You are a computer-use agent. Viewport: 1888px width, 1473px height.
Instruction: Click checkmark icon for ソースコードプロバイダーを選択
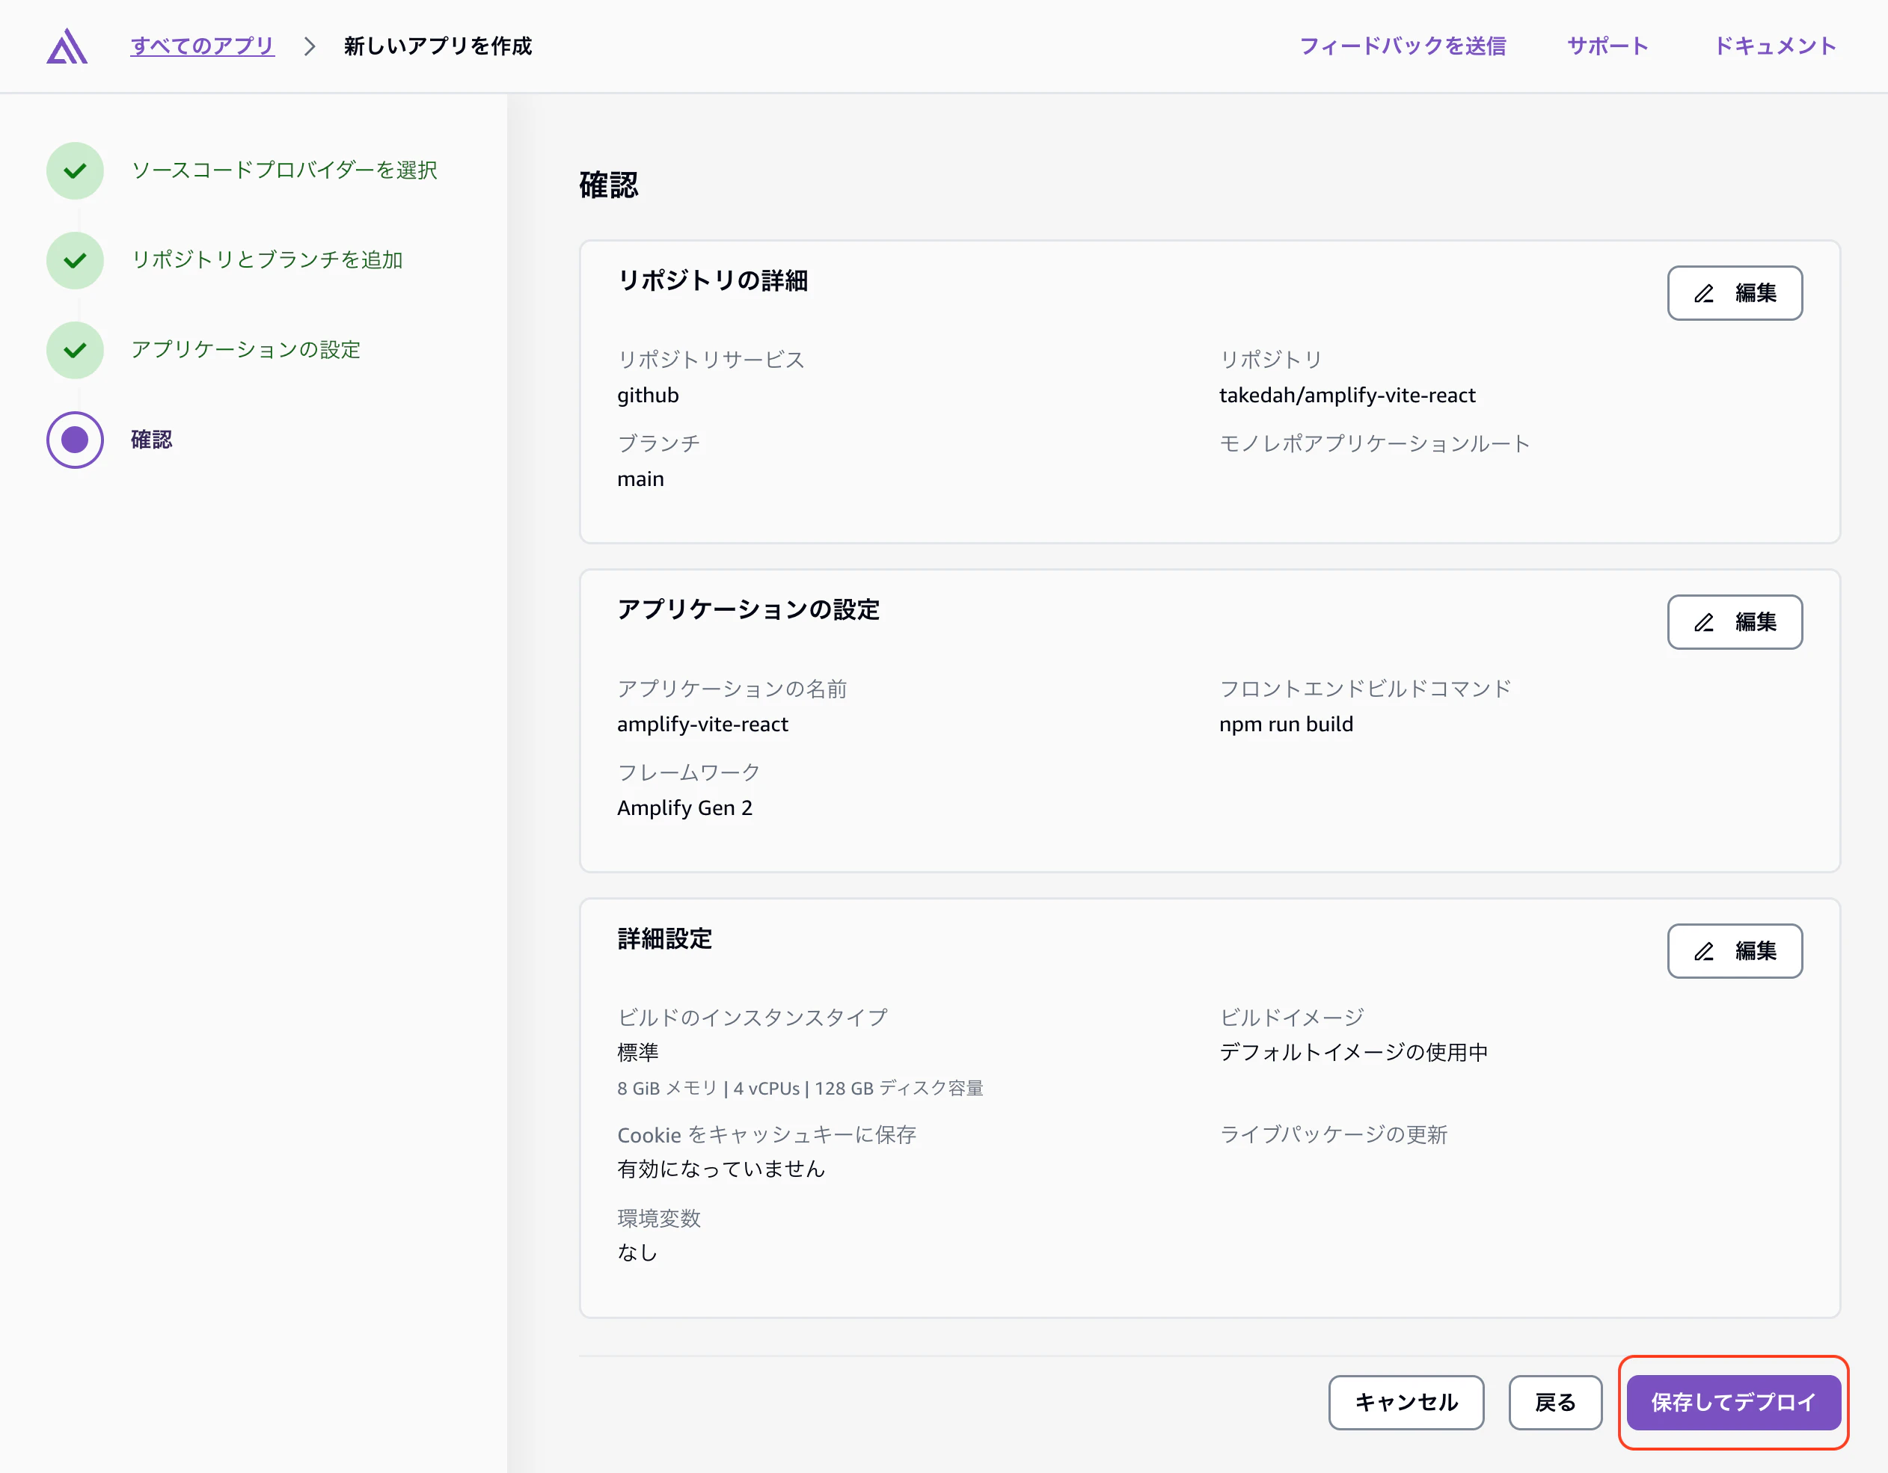(76, 170)
